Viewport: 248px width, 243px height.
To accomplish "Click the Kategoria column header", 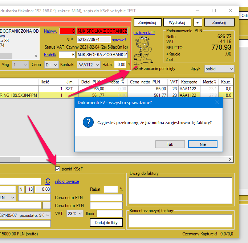I will [188, 82].
